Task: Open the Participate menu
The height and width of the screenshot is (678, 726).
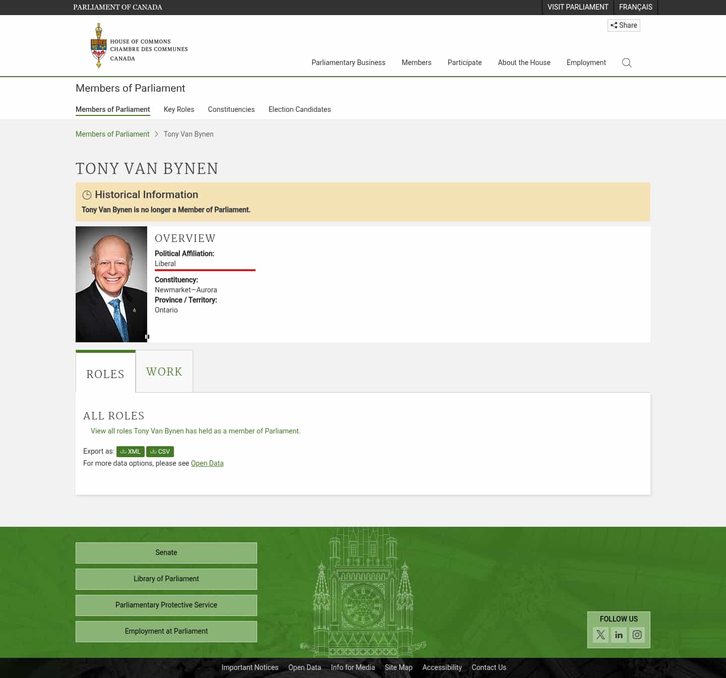Action: (465, 63)
